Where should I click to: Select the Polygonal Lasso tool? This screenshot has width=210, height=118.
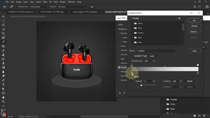coord(3,25)
